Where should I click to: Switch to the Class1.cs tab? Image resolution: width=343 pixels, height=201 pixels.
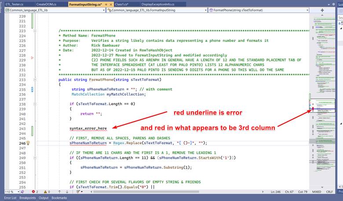[122, 4]
